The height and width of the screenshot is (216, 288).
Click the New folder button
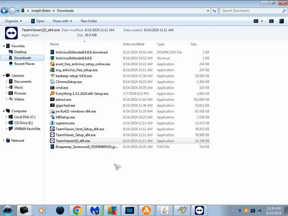pyautogui.click(x=89, y=21)
